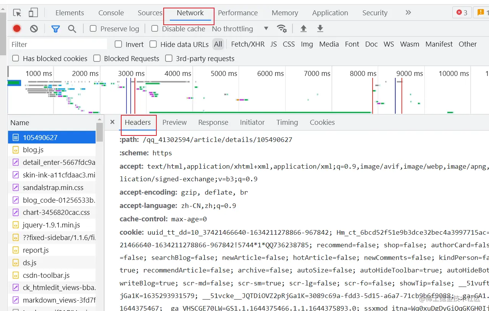The height and width of the screenshot is (311, 489).
Task: Stop recording network log with red button
Action: pos(17,29)
